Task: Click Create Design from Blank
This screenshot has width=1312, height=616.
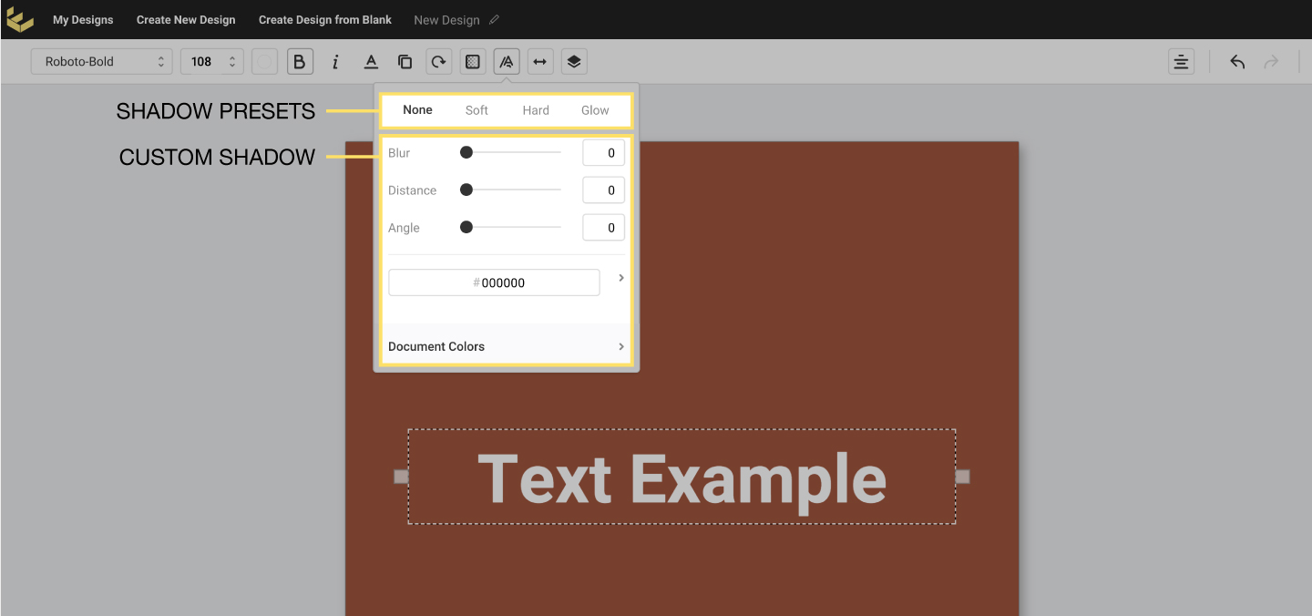Action: click(325, 20)
